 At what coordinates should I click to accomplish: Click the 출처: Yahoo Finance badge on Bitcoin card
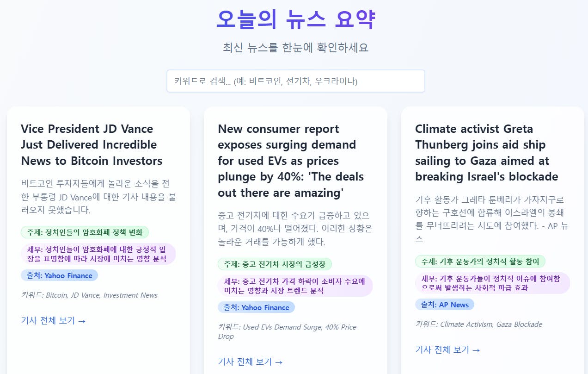point(60,275)
